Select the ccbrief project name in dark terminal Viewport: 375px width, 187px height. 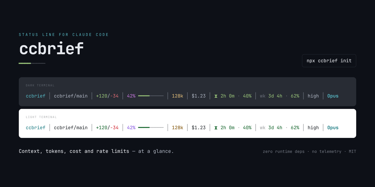tap(36, 96)
